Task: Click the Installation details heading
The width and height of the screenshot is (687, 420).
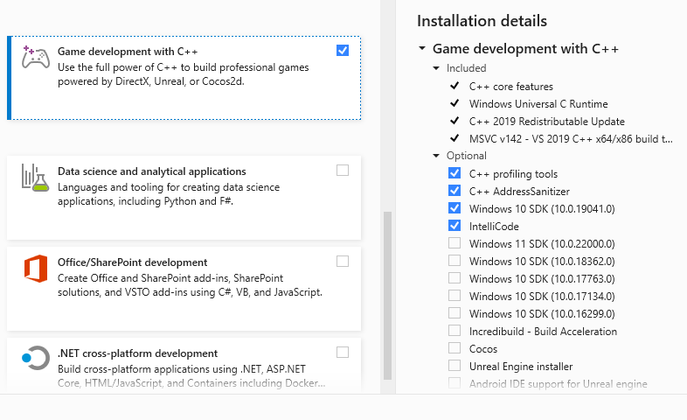Action: [x=482, y=21]
